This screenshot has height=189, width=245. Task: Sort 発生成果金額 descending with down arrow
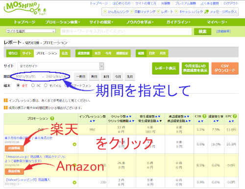[161, 121]
